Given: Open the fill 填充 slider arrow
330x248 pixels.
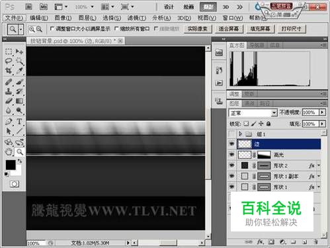Looking at the screenshot, I should point(322,124).
